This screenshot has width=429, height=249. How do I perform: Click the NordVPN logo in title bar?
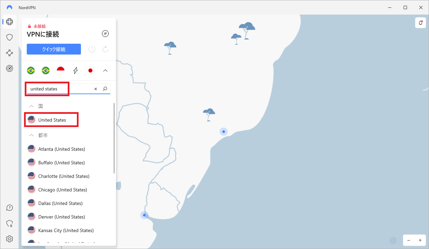point(9,7)
